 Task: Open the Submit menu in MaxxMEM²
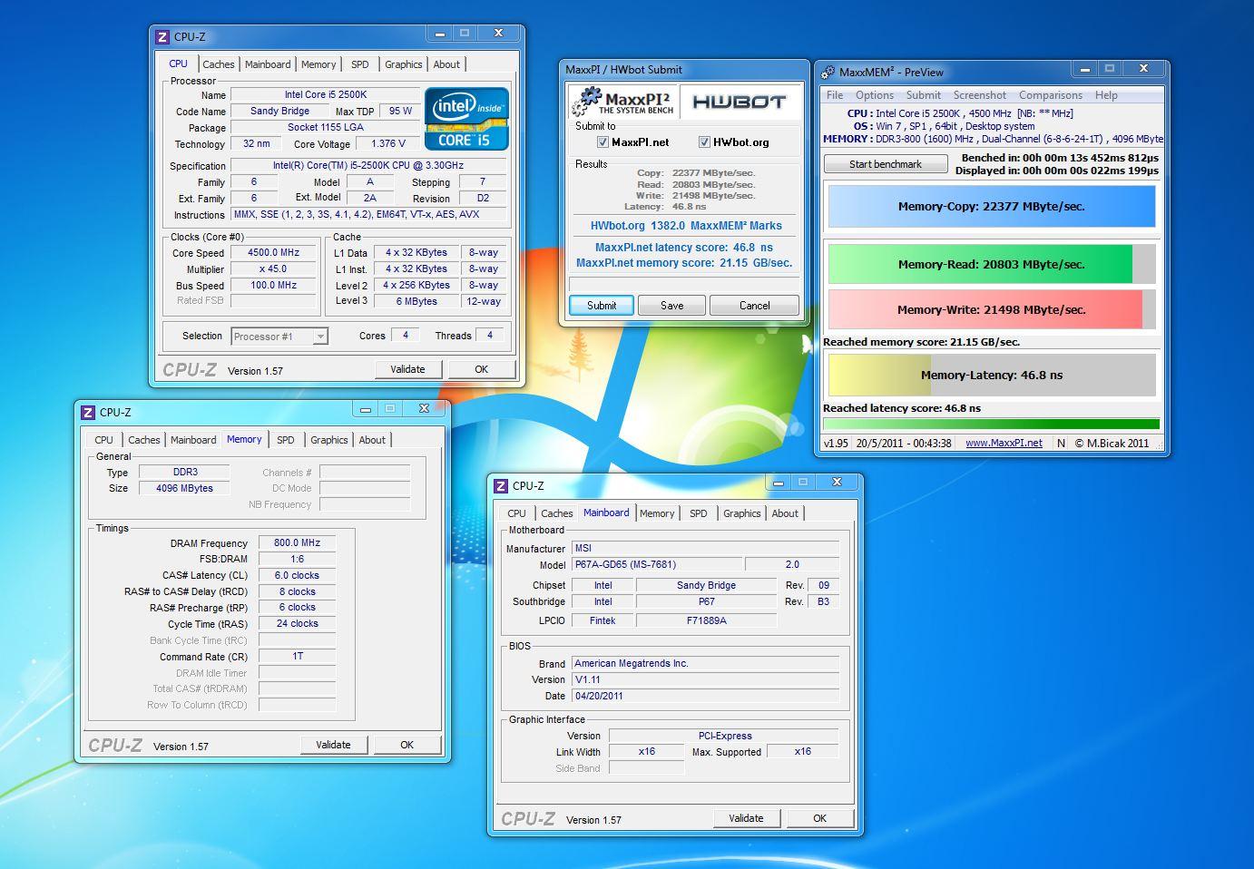(x=924, y=95)
